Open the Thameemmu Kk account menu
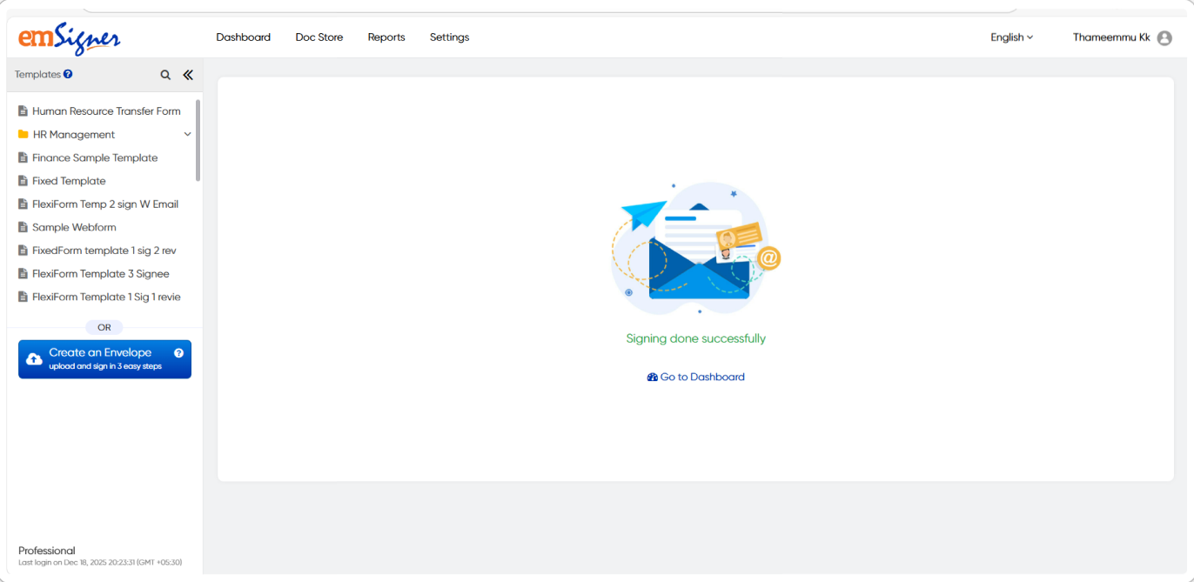The image size is (1194, 582). [x=1111, y=37]
